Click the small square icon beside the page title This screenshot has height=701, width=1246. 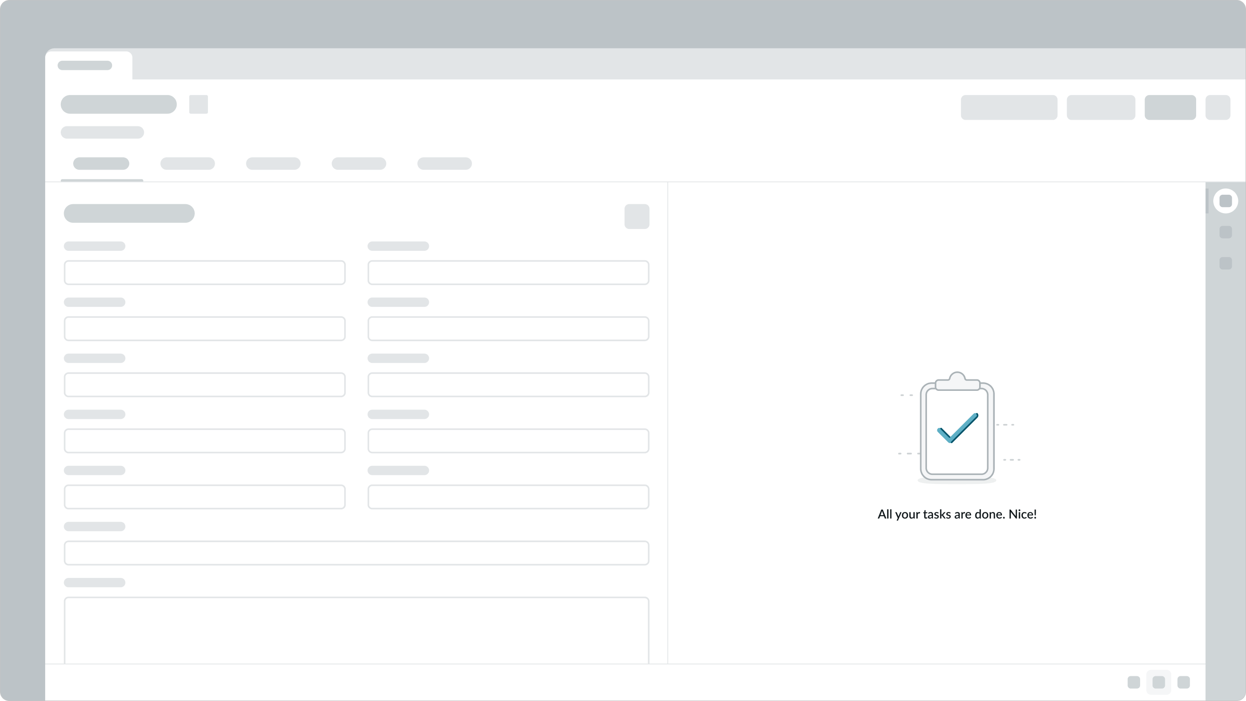click(198, 104)
